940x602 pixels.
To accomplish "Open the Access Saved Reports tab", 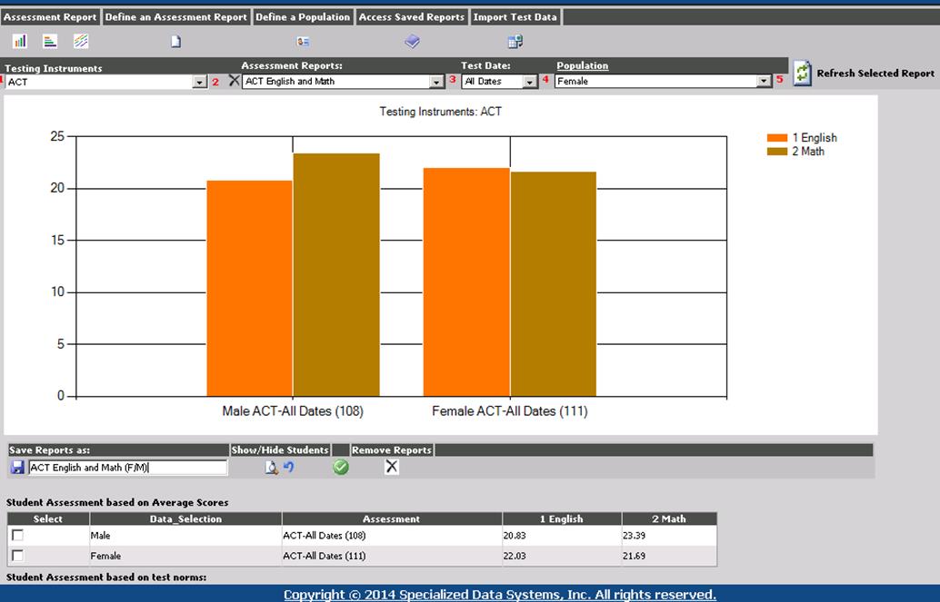I will point(412,17).
